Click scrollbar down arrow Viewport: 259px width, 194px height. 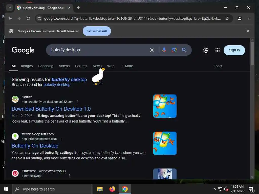point(252,177)
